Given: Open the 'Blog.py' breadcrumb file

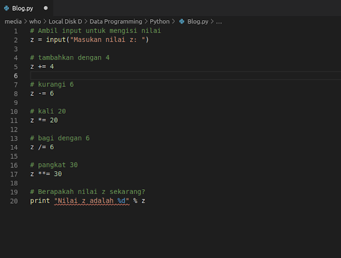Looking at the screenshot, I should [198, 21].
